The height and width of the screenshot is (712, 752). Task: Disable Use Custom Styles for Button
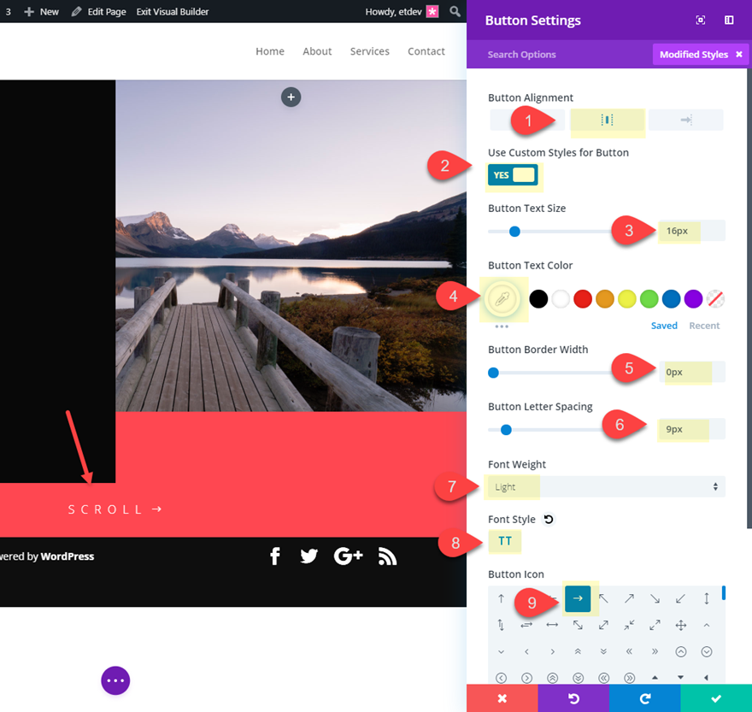tap(512, 174)
